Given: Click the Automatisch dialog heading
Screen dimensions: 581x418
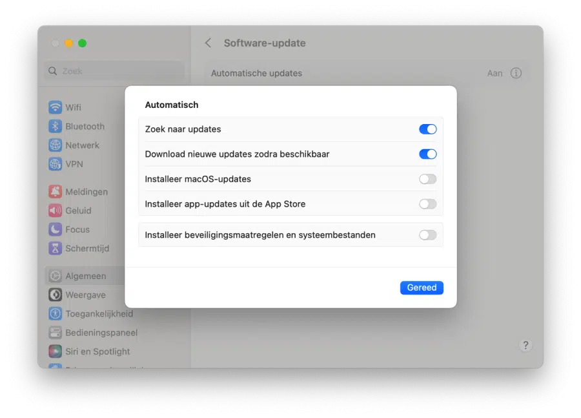Looking at the screenshot, I should click(172, 105).
